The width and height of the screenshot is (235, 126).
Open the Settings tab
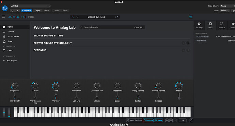(x=199, y=25)
